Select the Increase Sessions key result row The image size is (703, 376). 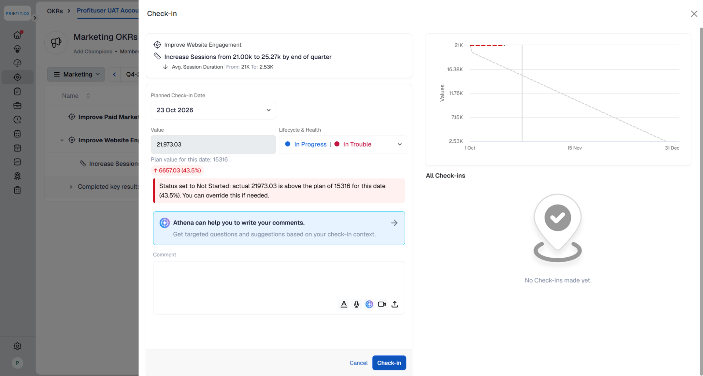pos(92,164)
